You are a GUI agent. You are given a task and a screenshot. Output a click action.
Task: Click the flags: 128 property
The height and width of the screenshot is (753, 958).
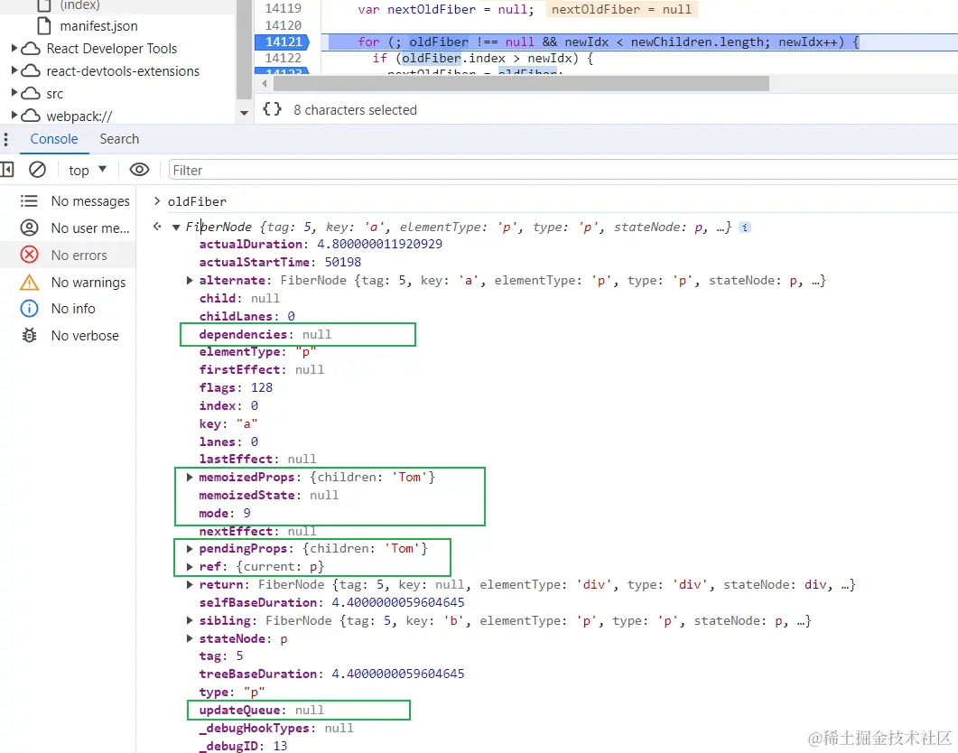click(x=236, y=388)
